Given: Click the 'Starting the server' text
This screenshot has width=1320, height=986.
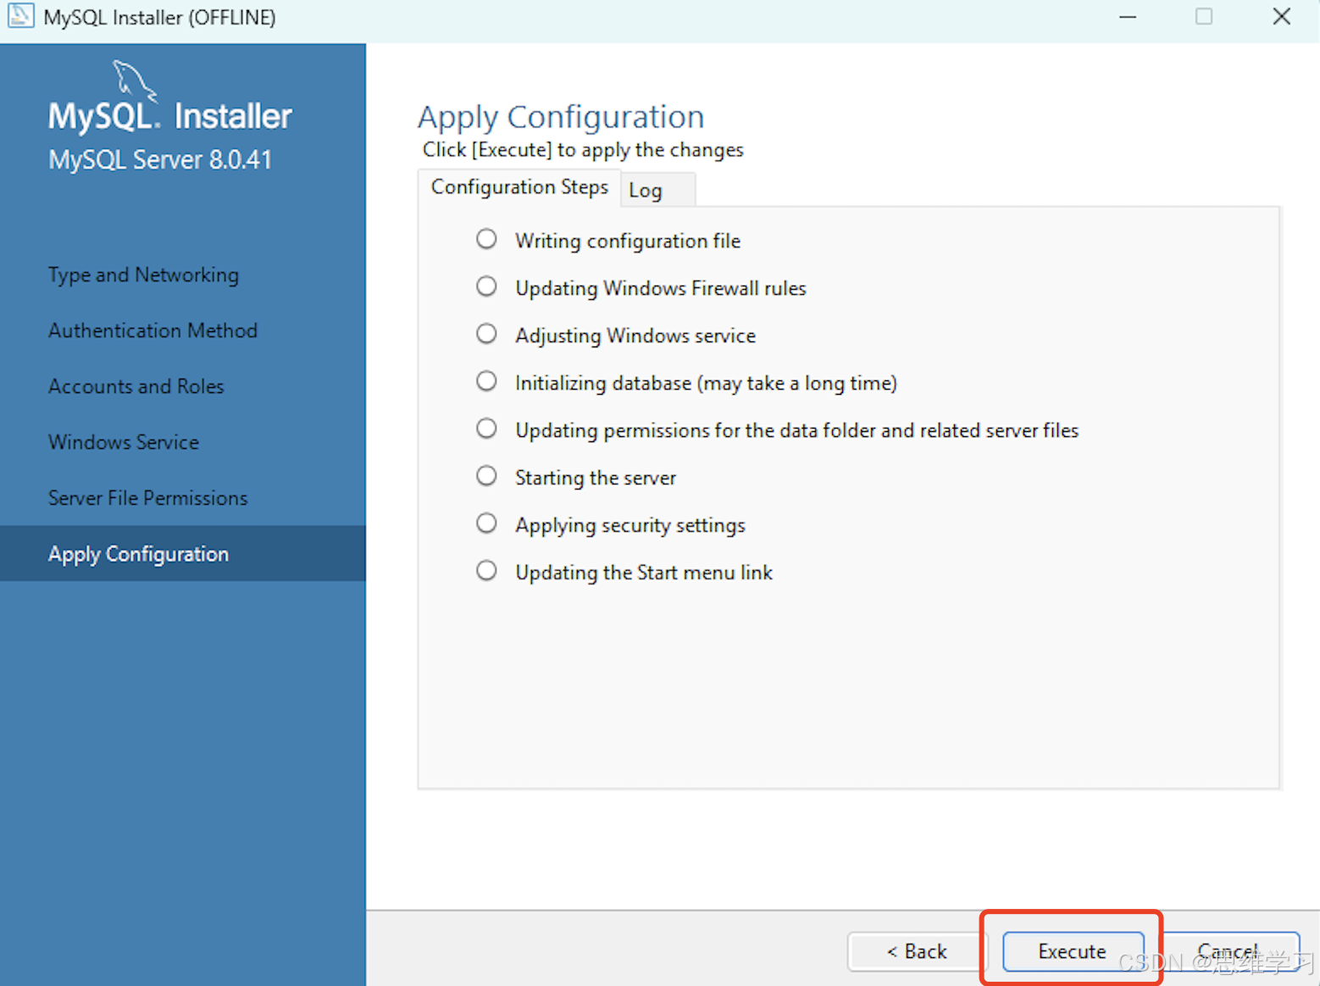Looking at the screenshot, I should point(596,478).
